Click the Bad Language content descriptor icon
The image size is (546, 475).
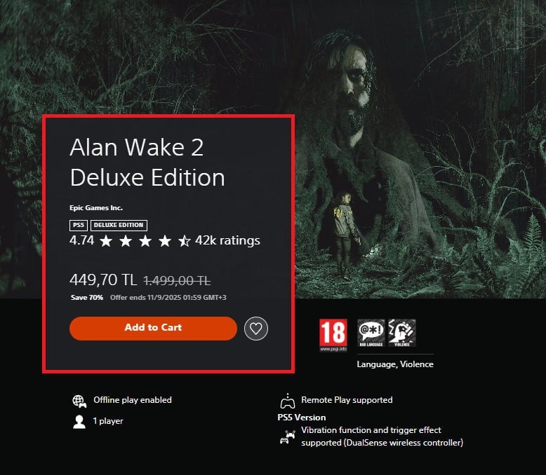[371, 333]
